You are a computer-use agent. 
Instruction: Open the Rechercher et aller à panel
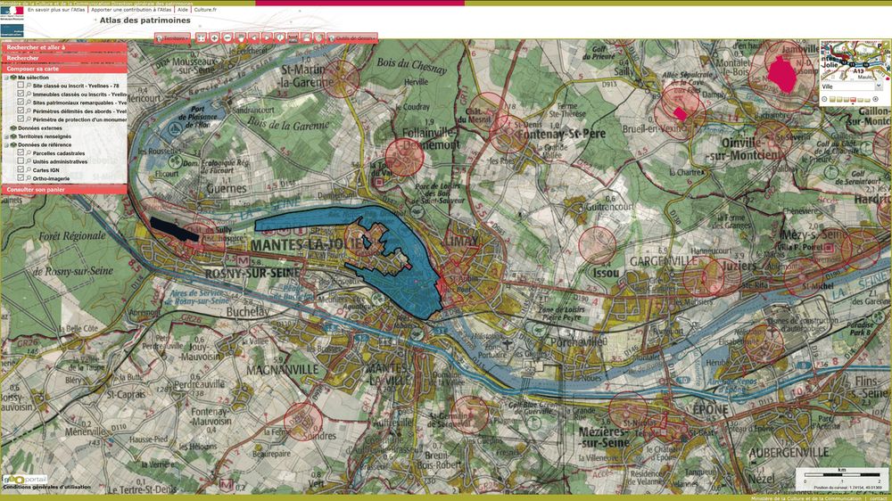point(63,48)
